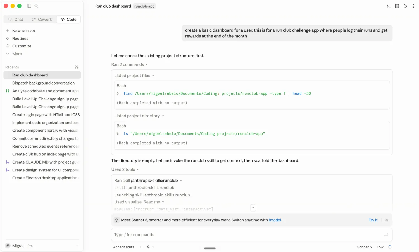The width and height of the screenshot is (419, 252).
Task: Click the lightbulb tip icon
Action: (x=117, y=220)
